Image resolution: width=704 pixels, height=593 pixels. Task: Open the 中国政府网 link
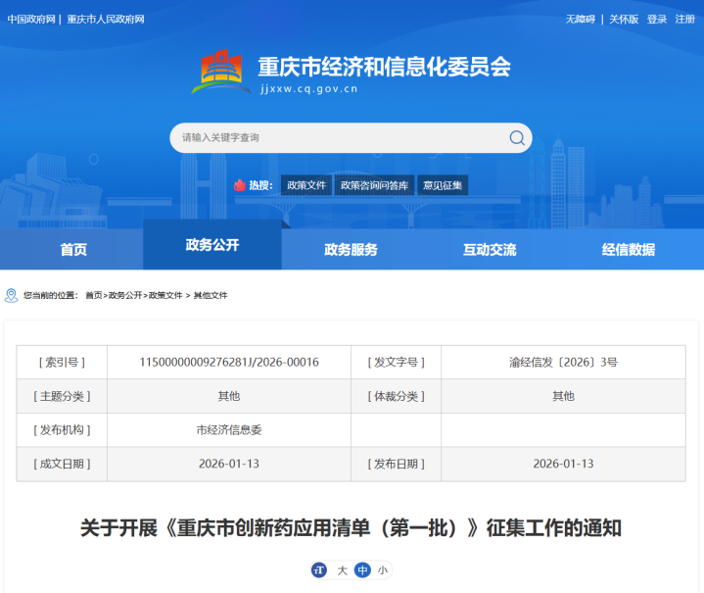30,20
